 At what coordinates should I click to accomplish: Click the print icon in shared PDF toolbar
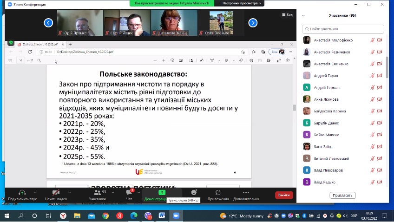[251, 60]
